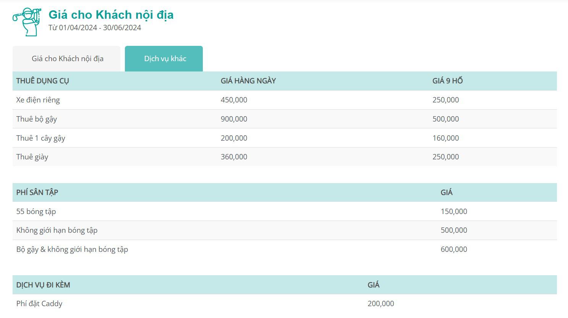Click the 160,000 nine-hole single club price
The width and height of the screenshot is (568, 318).
[x=445, y=138]
